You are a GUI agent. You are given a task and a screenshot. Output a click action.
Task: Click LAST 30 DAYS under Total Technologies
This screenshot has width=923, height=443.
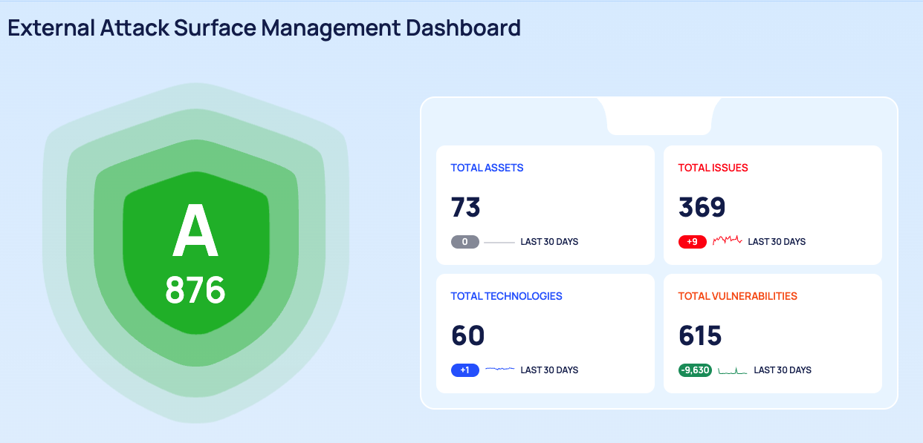pyautogui.click(x=549, y=370)
